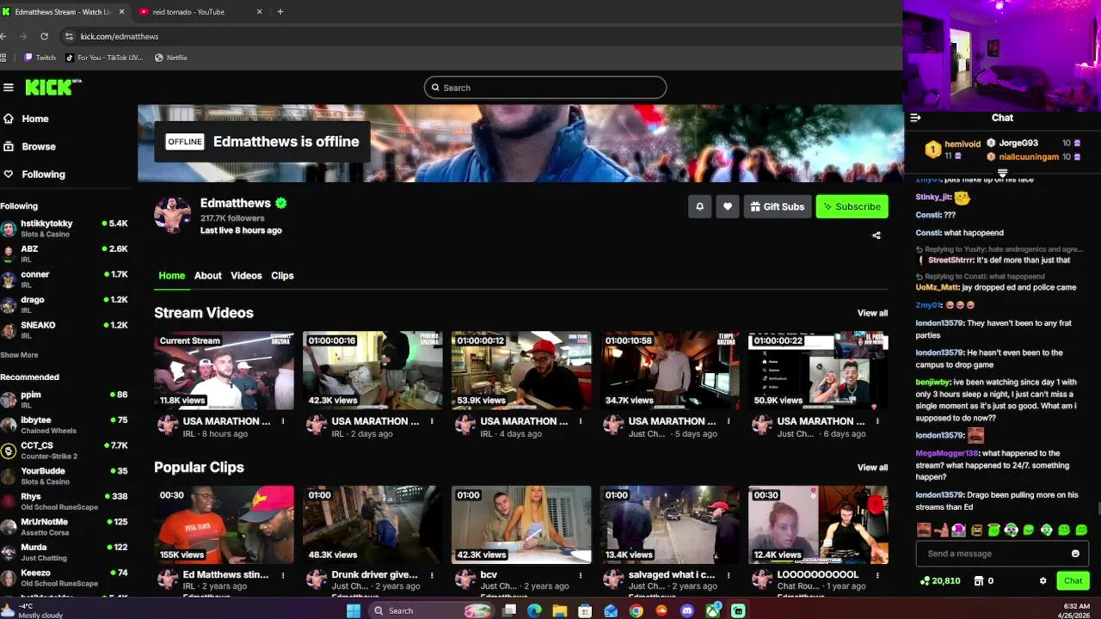Image resolution: width=1101 pixels, height=619 pixels.
Task: Open options for the 2 days ago video
Action: (432, 421)
